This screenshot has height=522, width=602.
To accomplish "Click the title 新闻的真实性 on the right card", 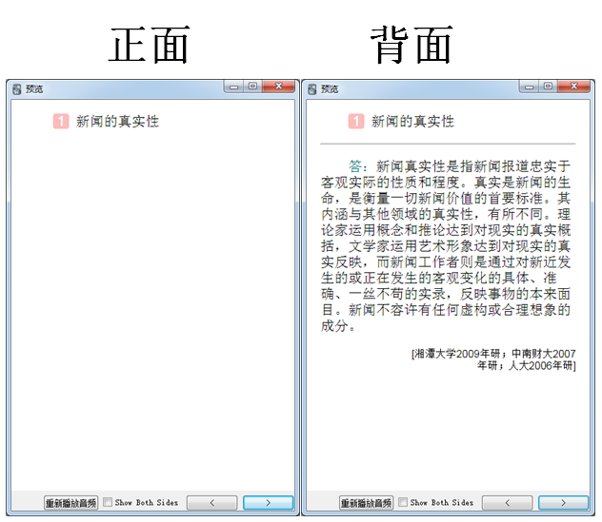I will click(412, 122).
